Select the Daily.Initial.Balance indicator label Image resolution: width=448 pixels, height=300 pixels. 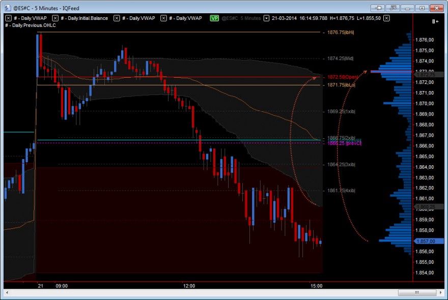[85, 18]
